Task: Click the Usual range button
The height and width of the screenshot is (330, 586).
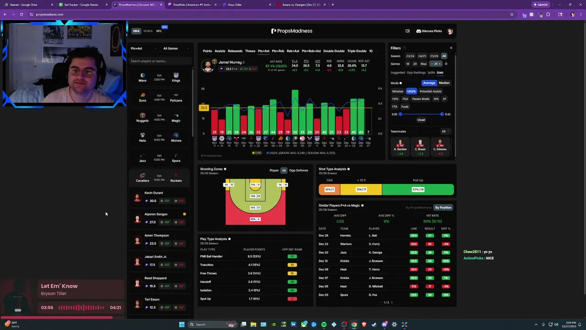Action: [421, 120]
